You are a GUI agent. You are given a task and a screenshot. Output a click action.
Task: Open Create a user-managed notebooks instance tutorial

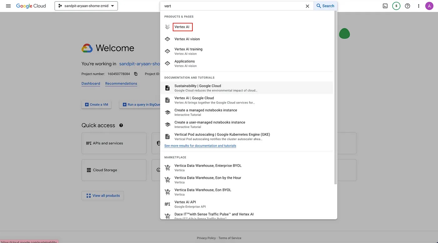click(x=247, y=124)
